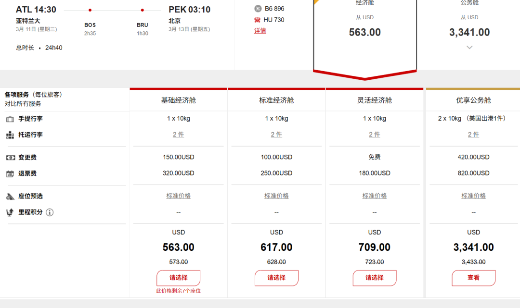
Task: Click the mileage points seat icon
Action: 10,212
